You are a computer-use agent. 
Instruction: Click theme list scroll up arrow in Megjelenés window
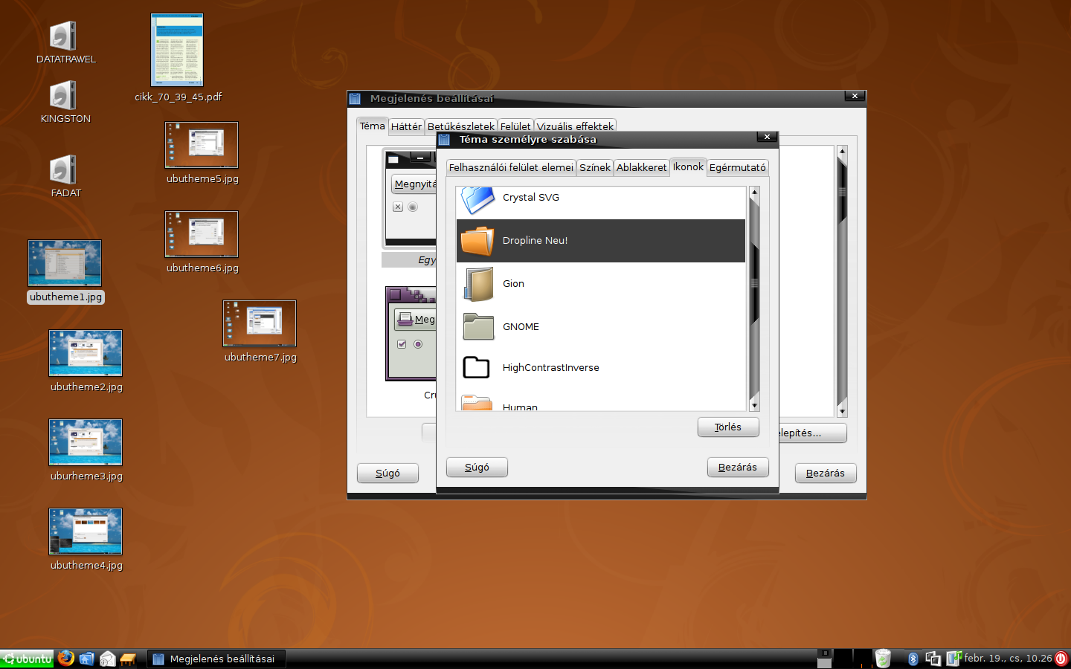pos(842,152)
